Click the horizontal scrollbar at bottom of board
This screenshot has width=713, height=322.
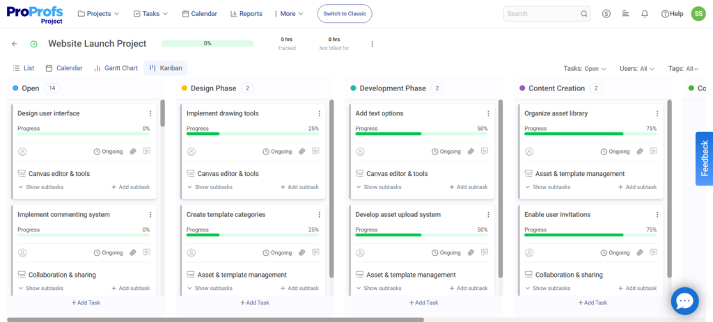tap(216, 320)
